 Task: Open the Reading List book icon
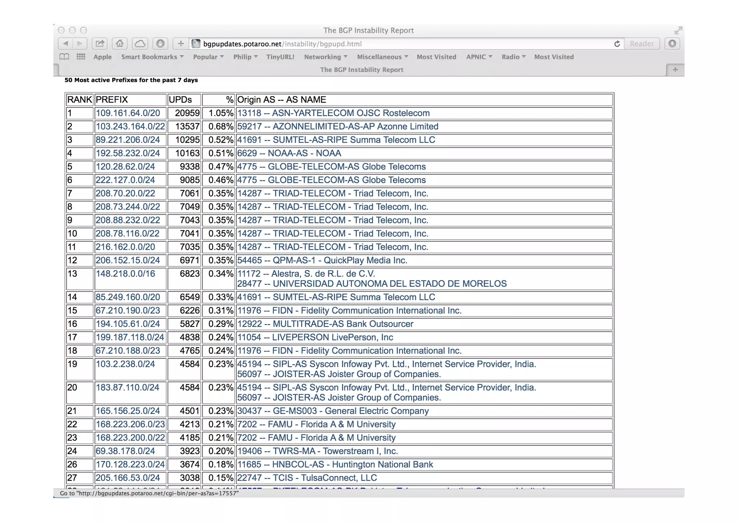64,57
